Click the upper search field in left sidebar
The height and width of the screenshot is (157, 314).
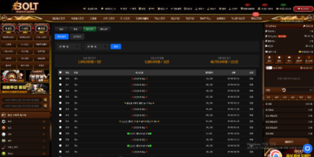(x=22, y=100)
